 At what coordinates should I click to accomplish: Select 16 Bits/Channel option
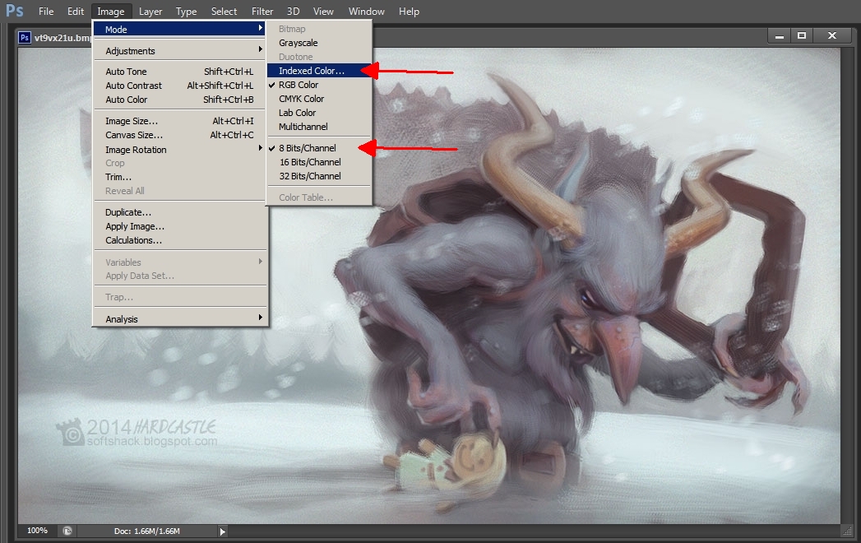pyautogui.click(x=319, y=162)
